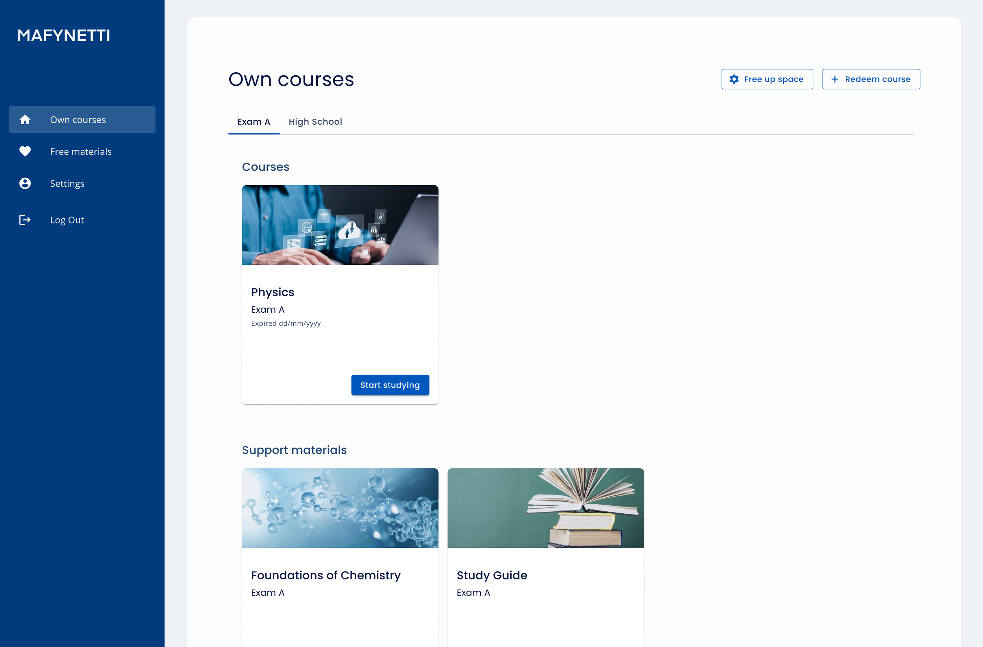The image size is (983, 647).
Task: Click Exam A label under Physics
Action: click(268, 310)
